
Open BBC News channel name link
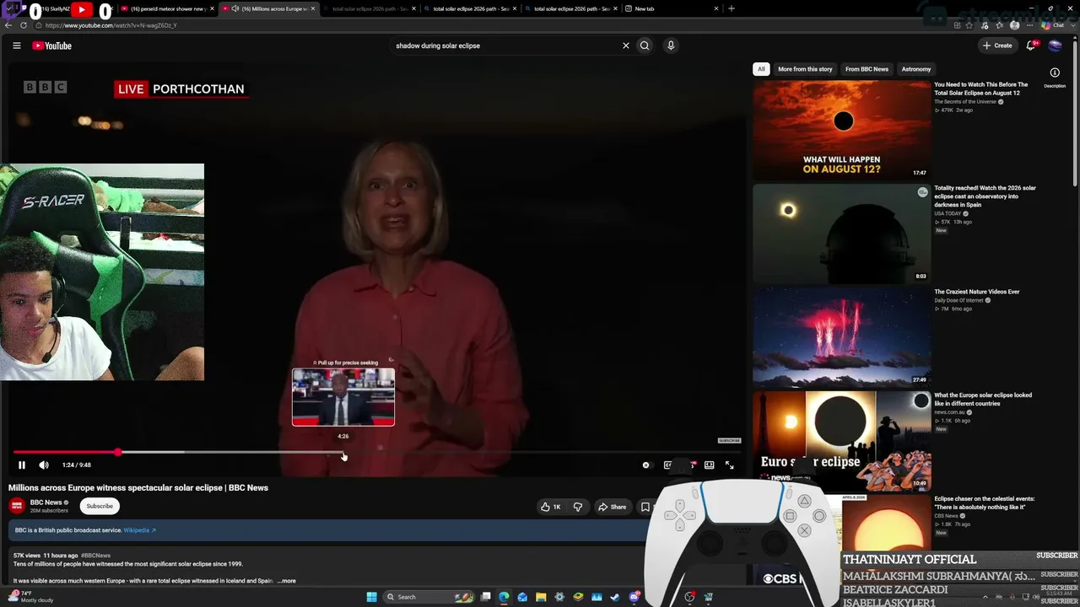[x=46, y=502]
